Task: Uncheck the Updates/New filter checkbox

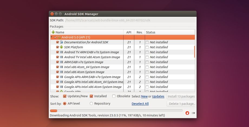Action: pos(65,96)
